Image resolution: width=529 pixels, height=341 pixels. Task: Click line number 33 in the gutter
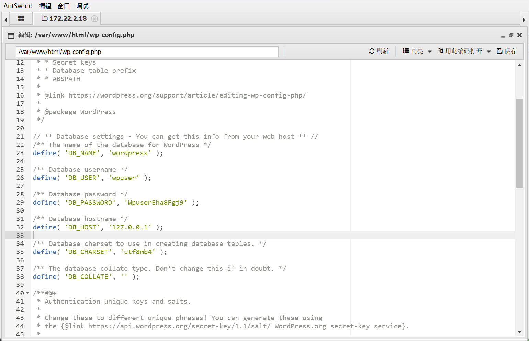point(20,236)
